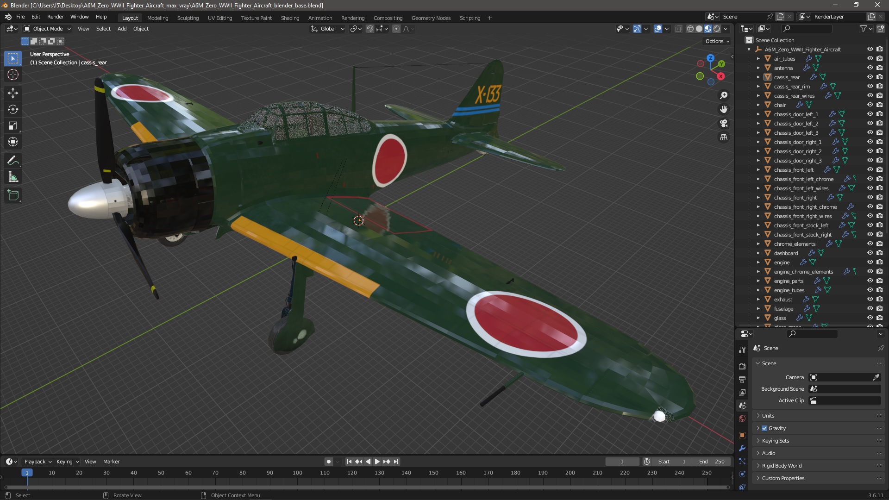Image resolution: width=889 pixels, height=500 pixels.
Task: Open the Object Mode dropdown
Action: 47,29
